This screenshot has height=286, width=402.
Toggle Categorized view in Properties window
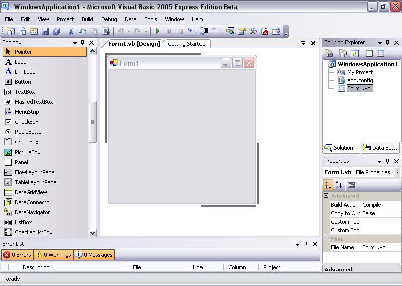[x=328, y=185]
